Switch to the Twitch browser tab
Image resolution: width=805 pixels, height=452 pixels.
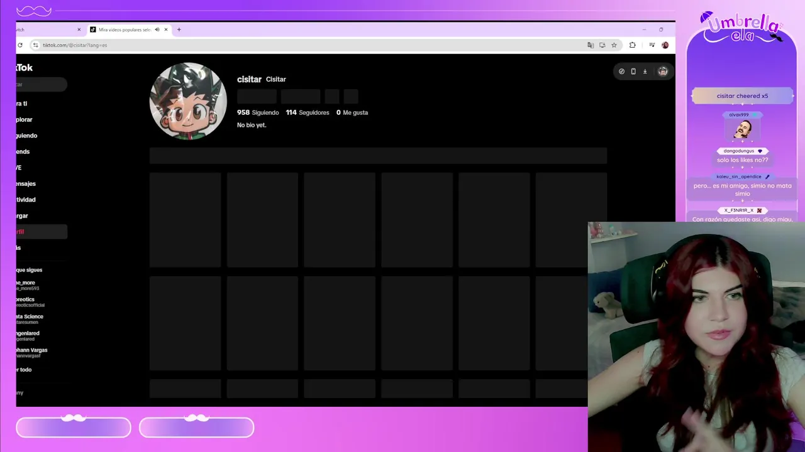pyautogui.click(x=47, y=30)
